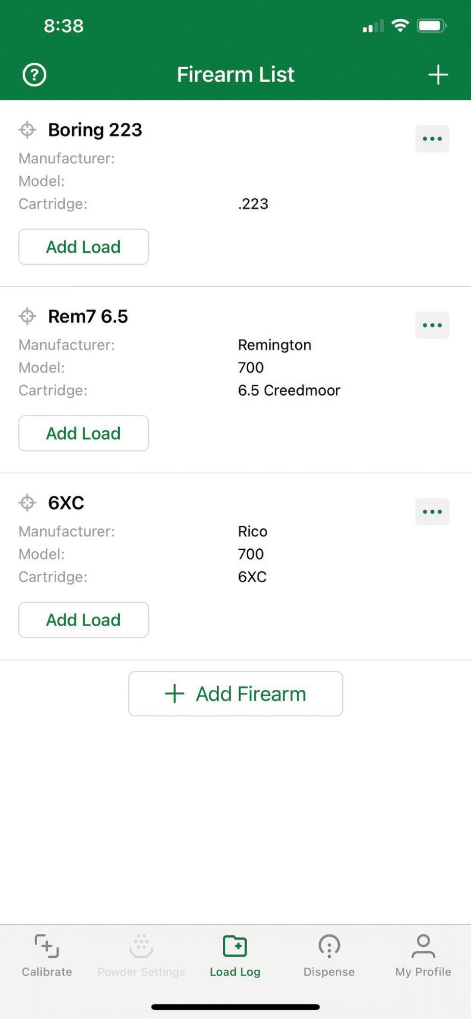
Task: Go to My Profile tab
Action: click(423, 955)
